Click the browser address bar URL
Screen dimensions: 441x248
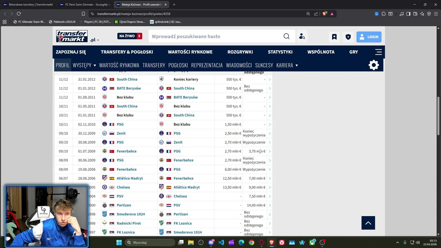tap(134, 14)
